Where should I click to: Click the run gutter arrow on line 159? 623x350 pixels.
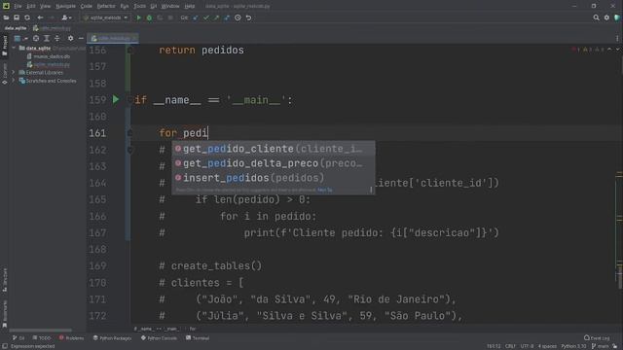click(116, 99)
